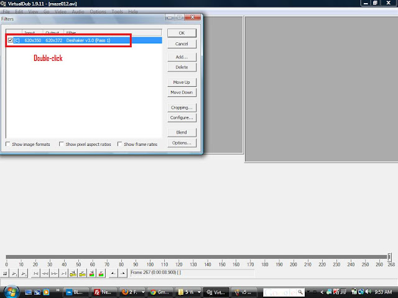This screenshot has height=298, width=398.
Task: Switch to the BL... taskbar window
Action: pyautogui.click(x=76, y=292)
